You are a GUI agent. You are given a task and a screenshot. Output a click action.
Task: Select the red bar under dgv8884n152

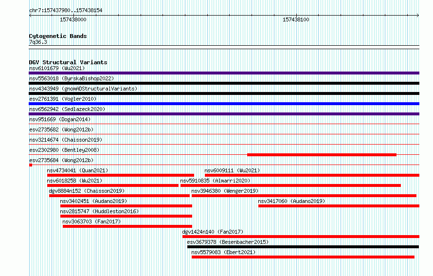tap(119, 196)
